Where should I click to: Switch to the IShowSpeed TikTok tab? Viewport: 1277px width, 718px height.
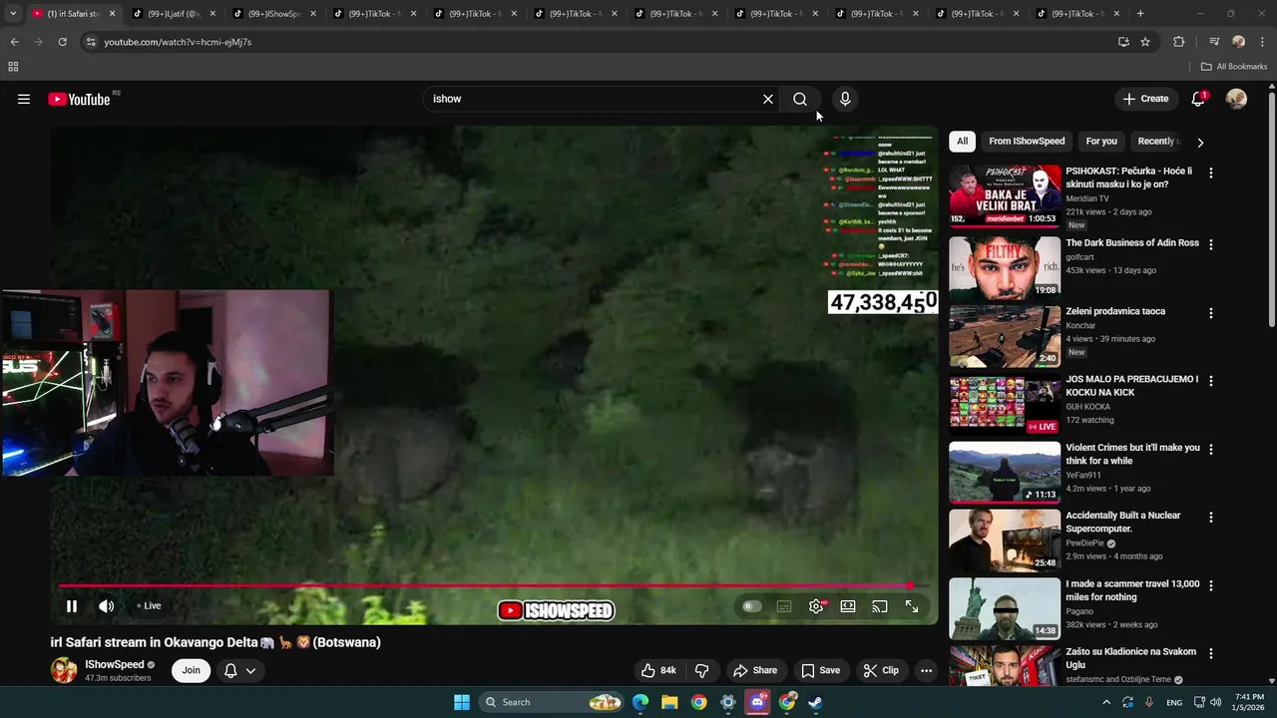[x=274, y=14]
